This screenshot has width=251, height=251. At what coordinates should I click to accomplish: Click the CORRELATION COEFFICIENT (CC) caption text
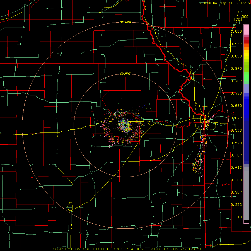click(x=88, y=249)
